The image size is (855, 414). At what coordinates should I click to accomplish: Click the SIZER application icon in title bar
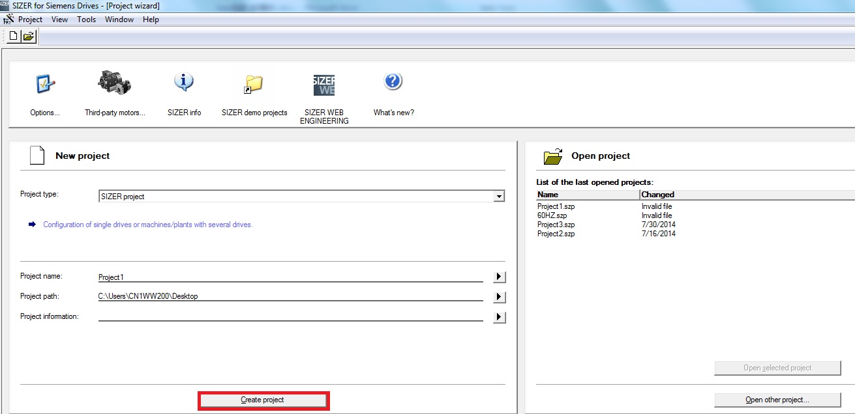[x=5, y=5]
